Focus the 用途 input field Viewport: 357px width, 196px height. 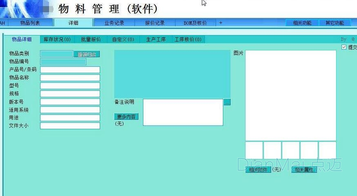70,118
